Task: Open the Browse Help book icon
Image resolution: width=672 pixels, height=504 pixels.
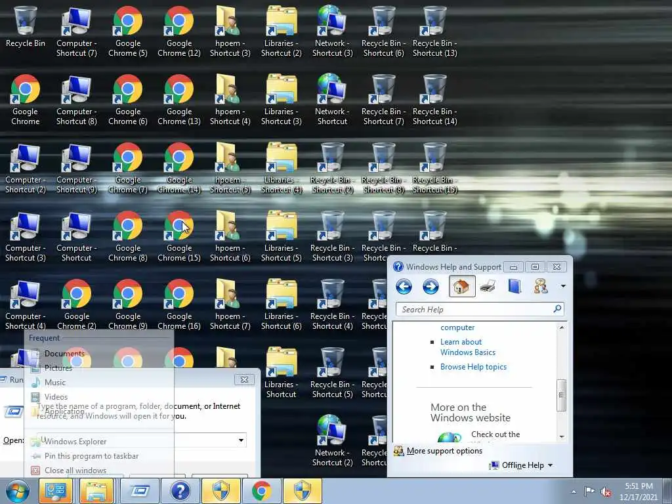Action: [514, 286]
